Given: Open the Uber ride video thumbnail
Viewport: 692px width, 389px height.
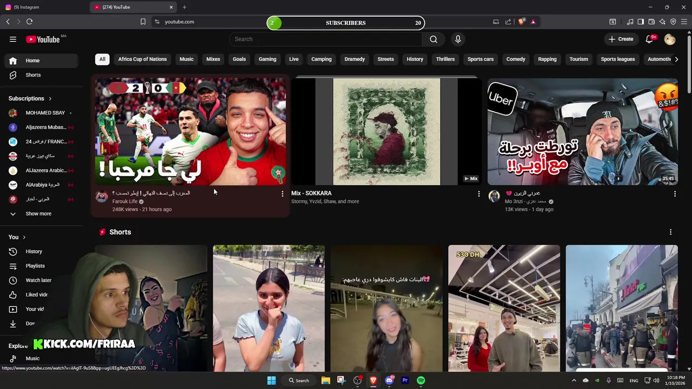Looking at the screenshot, I should tap(582, 132).
